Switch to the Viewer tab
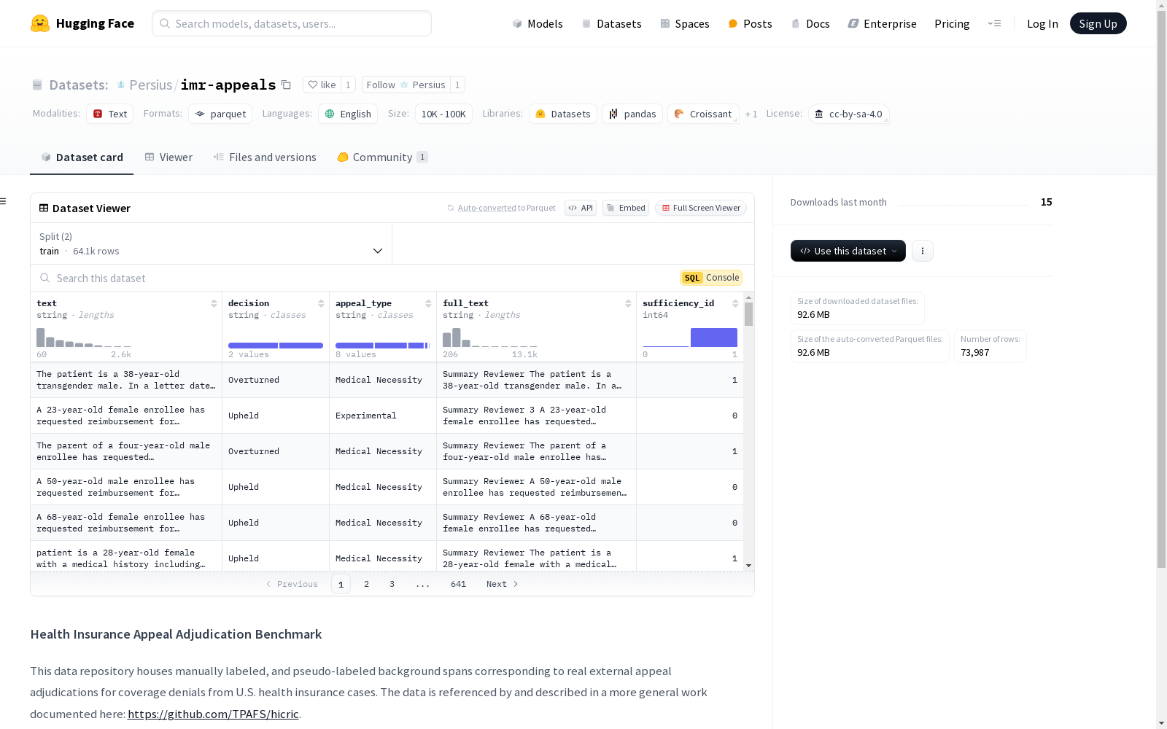The image size is (1167, 729). [x=168, y=157]
